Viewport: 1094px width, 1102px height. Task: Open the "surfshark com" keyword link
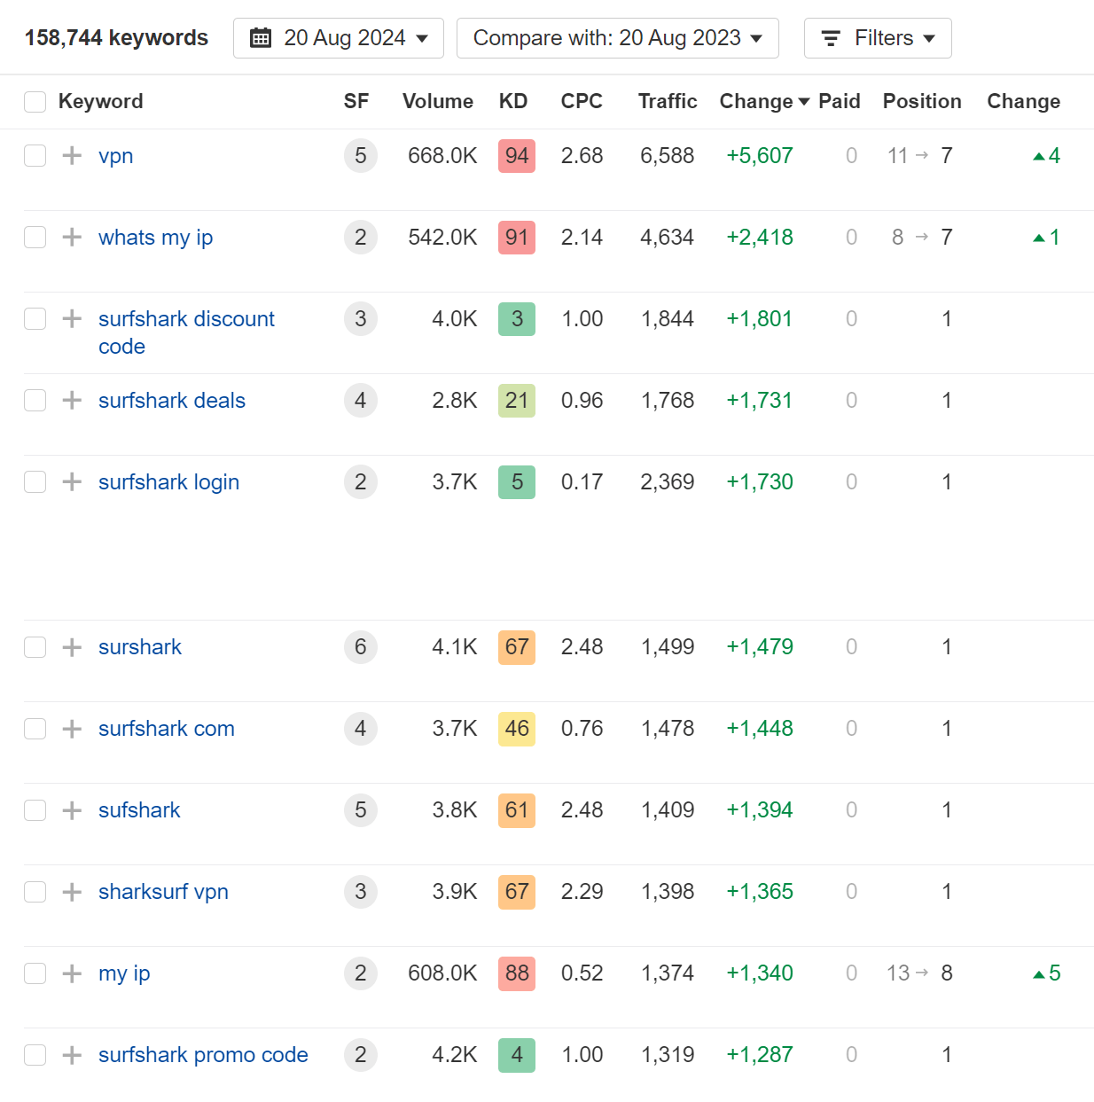click(x=166, y=729)
